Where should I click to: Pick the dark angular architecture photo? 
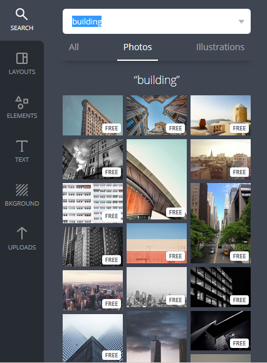[221, 331]
